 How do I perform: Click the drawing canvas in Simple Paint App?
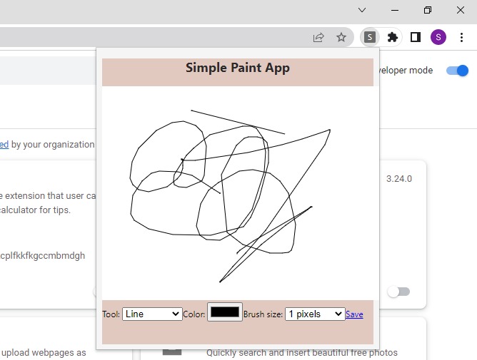coord(238,193)
